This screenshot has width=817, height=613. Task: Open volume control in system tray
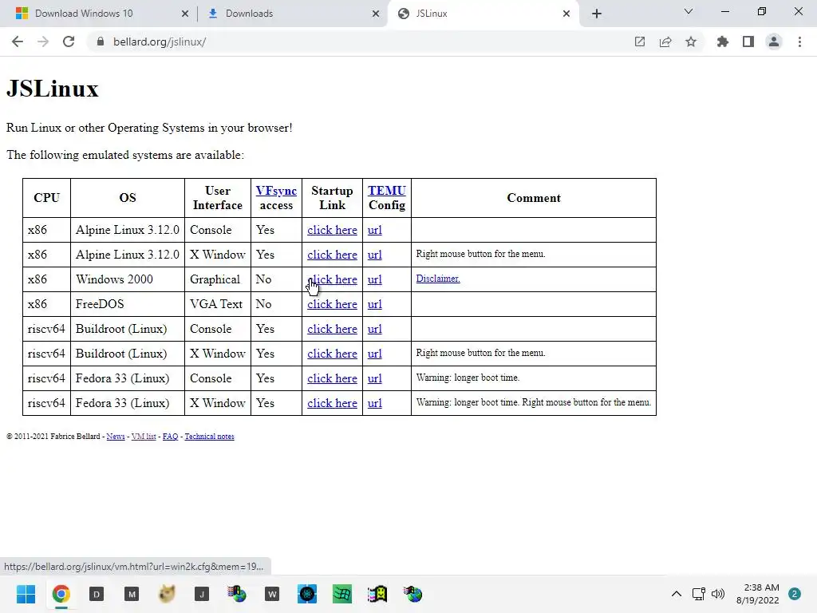[x=718, y=594]
